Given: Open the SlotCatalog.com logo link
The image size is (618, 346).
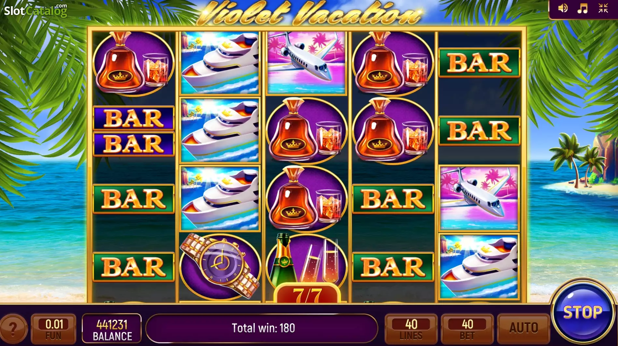Looking at the screenshot, I should [36, 10].
